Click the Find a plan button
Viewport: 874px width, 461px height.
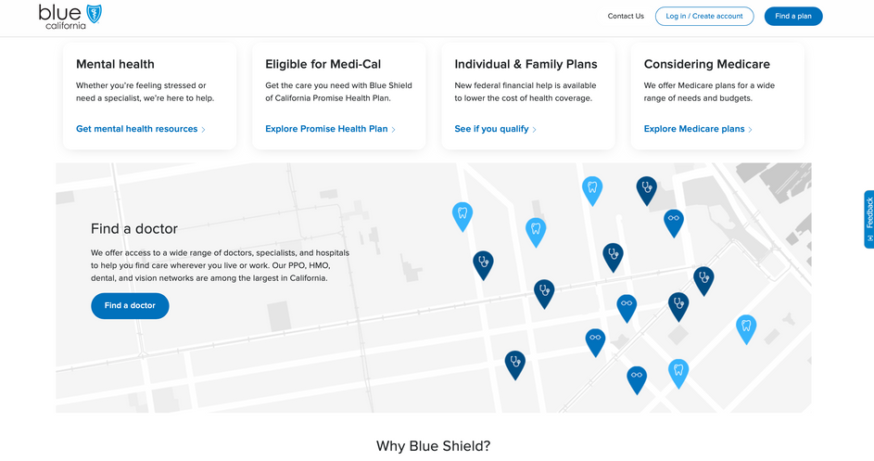[x=792, y=16]
